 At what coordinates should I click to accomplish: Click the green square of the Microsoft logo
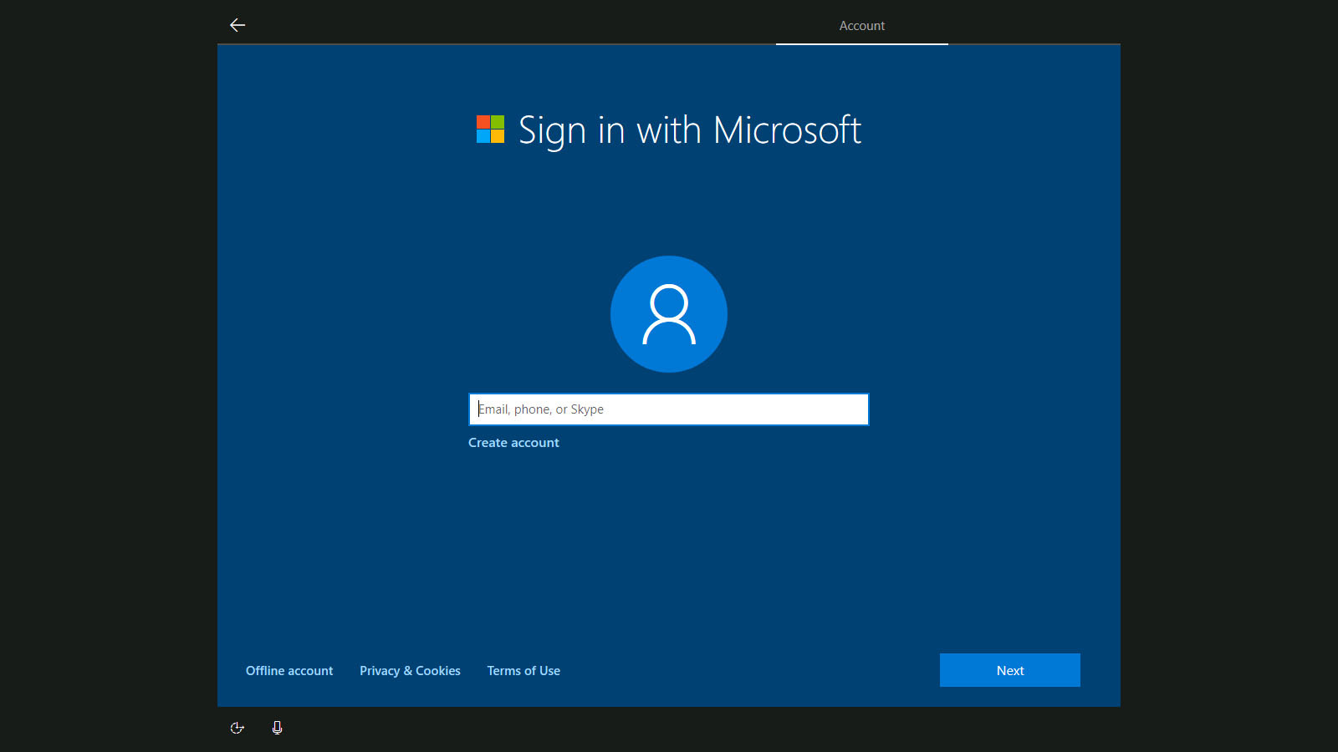[x=498, y=122]
